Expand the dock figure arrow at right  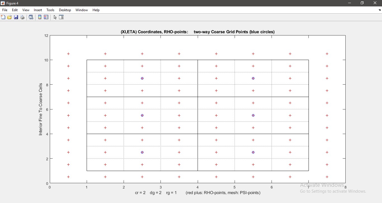coord(379,10)
